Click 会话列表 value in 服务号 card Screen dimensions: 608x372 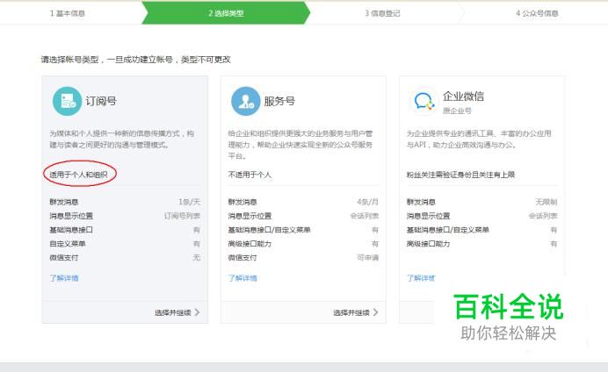(x=365, y=216)
